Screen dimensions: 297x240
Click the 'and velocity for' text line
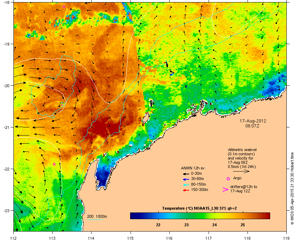point(240,158)
